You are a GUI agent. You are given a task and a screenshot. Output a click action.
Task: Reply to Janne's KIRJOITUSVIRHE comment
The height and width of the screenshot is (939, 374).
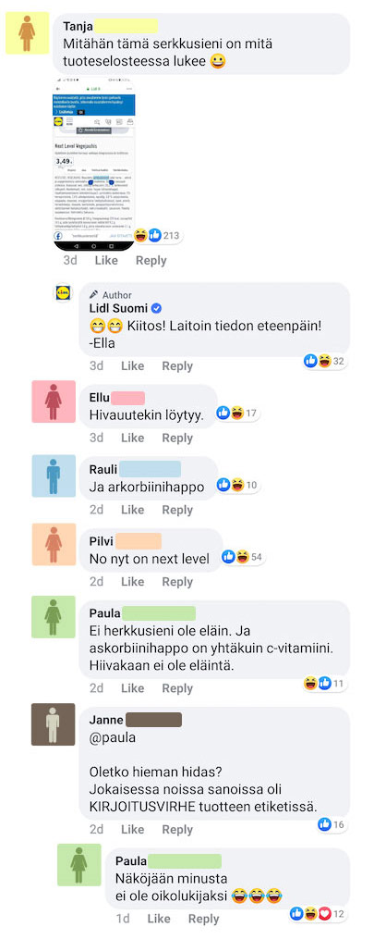[x=177, y=830]
